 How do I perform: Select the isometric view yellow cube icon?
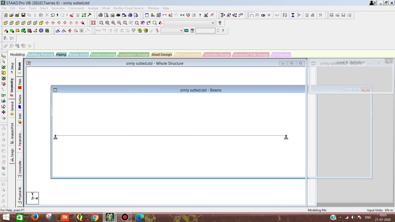41,23
